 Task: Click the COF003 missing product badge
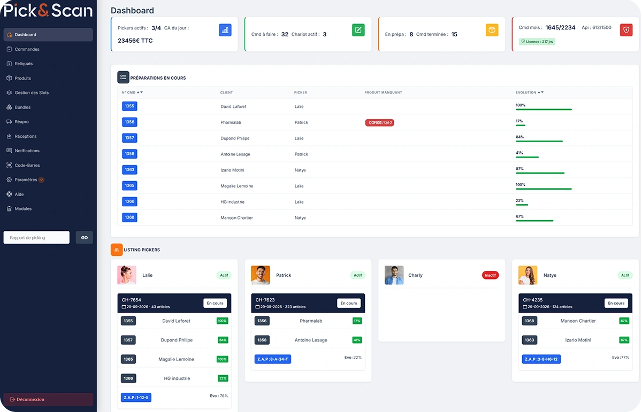[380, 123]
